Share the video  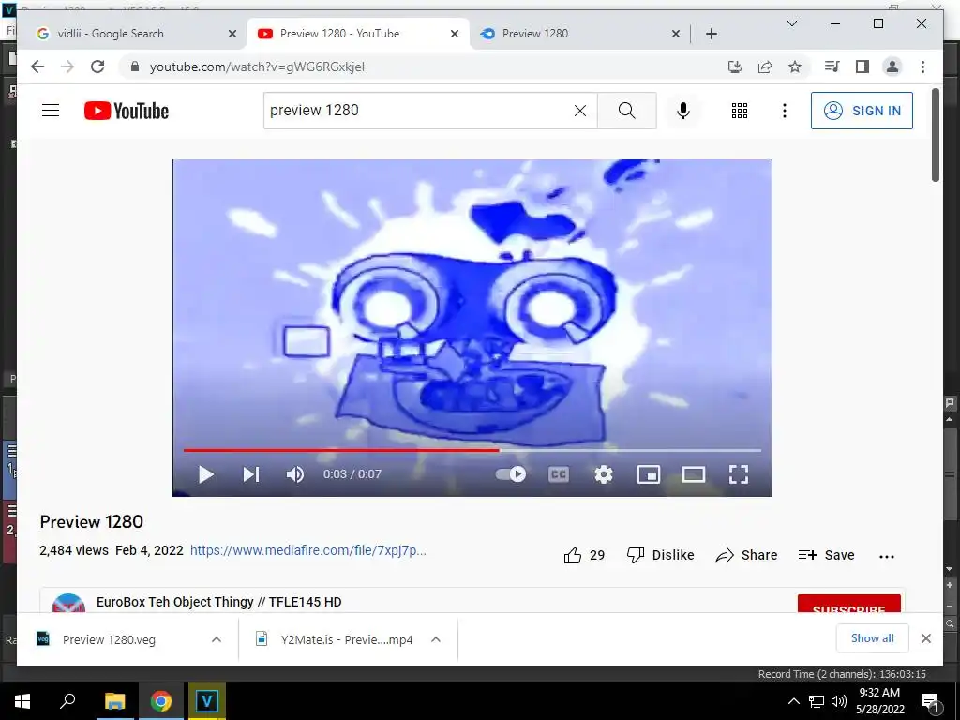coord(746,555)
